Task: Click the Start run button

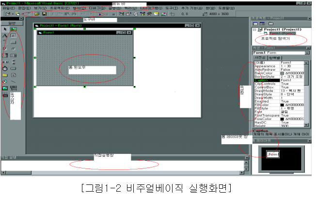Action: click(x=100, y=15)
